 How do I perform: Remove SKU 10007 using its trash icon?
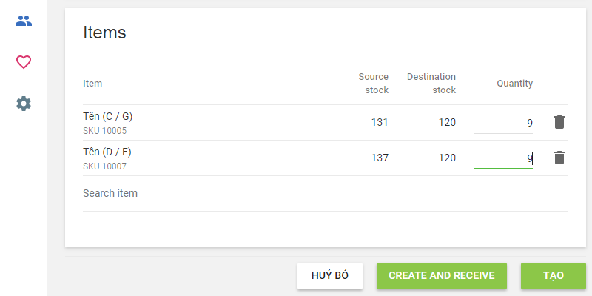click(x=559, y=158)
